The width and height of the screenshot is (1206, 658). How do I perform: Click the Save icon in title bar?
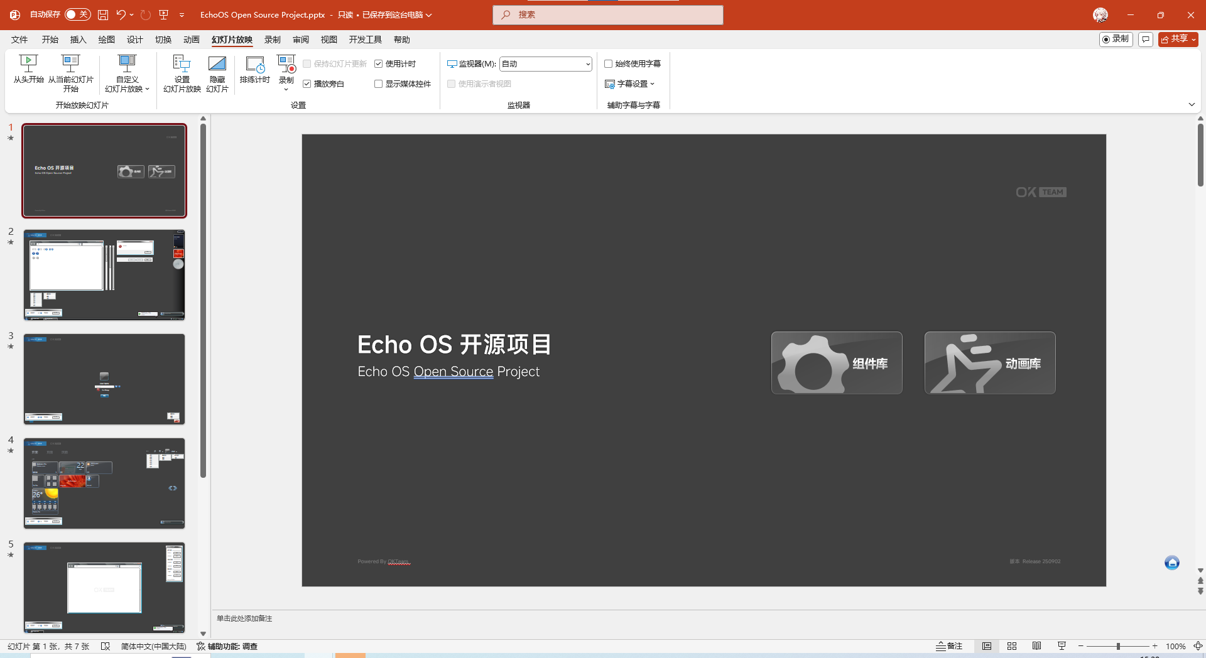103,14
